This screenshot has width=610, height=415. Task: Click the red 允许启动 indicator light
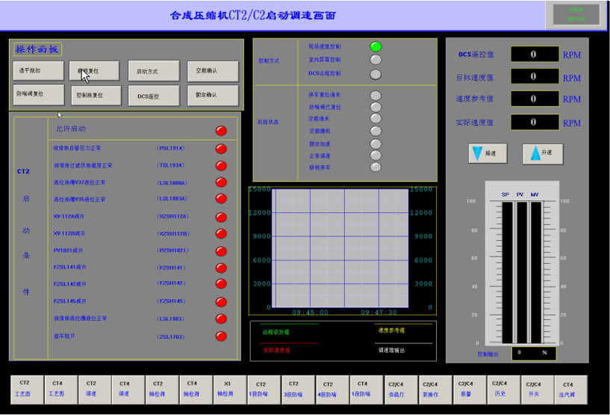pos(221,131)
